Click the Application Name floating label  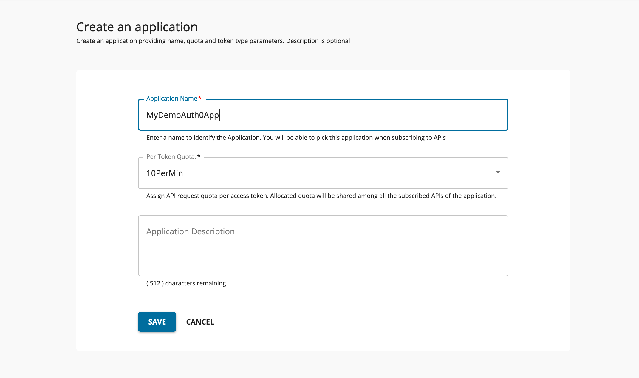[x=171, y=99]
